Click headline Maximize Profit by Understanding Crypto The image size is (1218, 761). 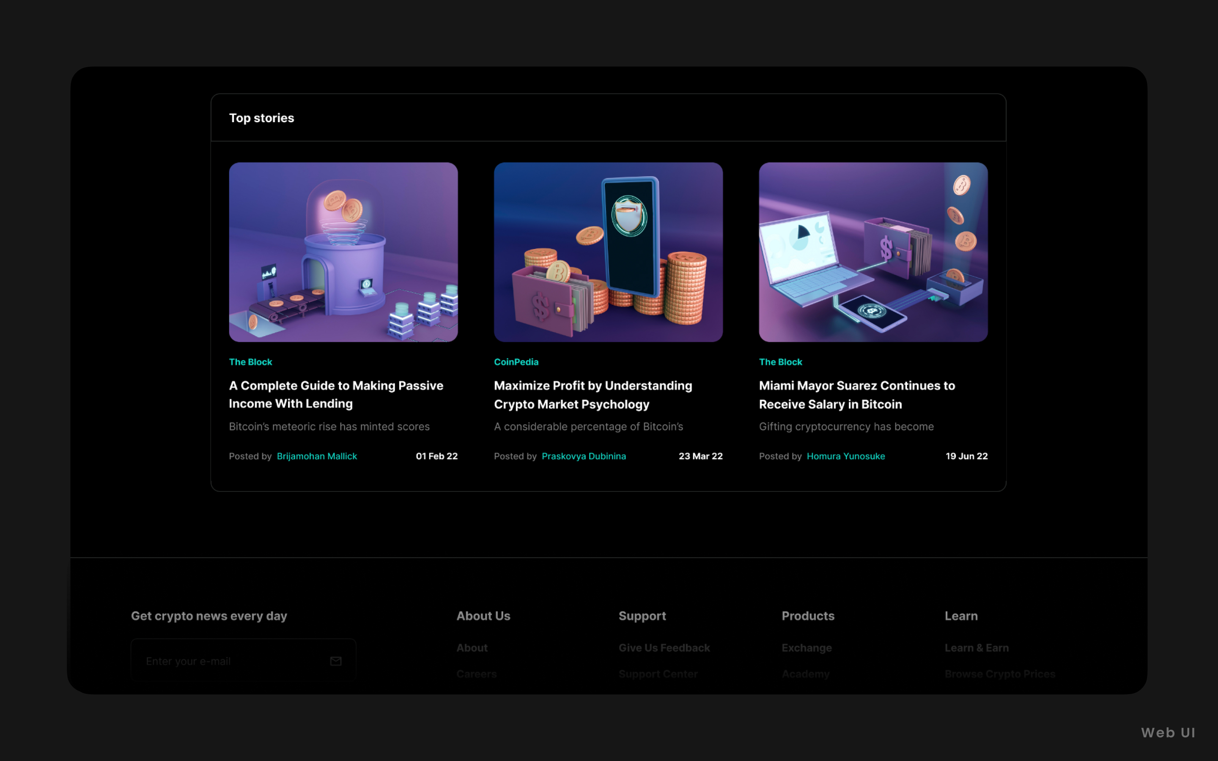pyautogui.click(x=593, y=394)
